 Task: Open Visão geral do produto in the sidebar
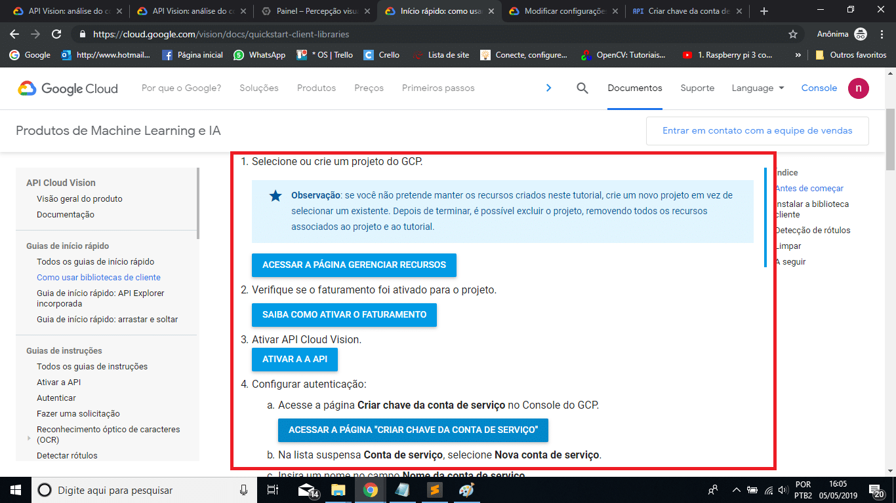click(79, 198)
